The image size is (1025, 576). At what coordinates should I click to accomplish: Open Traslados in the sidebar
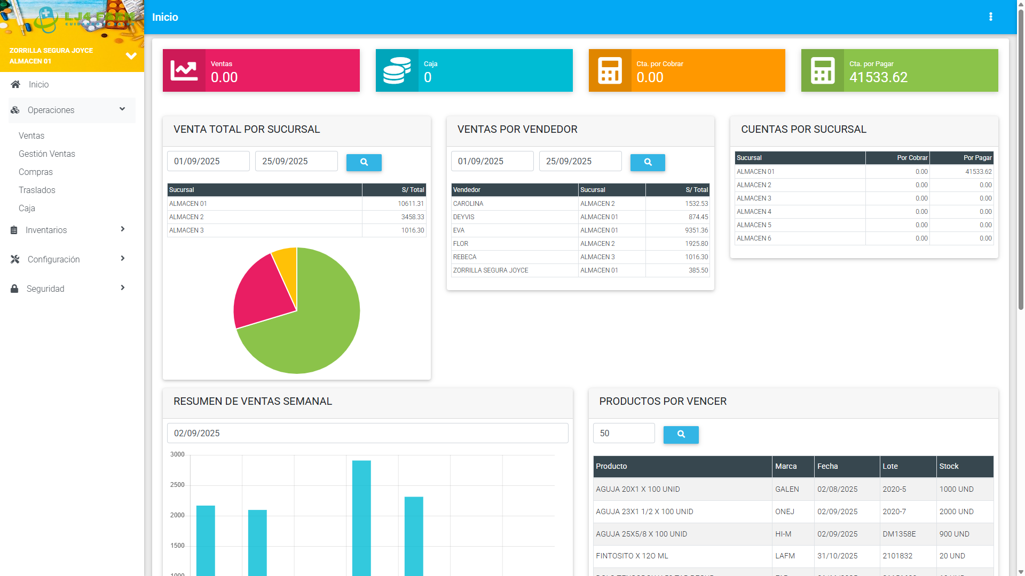[x=37, y=190]
